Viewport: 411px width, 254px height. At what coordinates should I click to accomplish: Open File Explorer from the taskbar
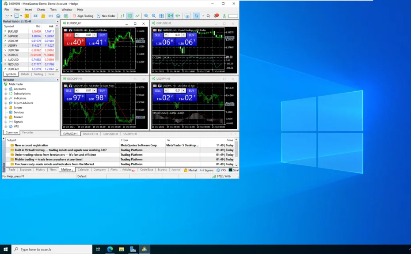tap(122, 249)
